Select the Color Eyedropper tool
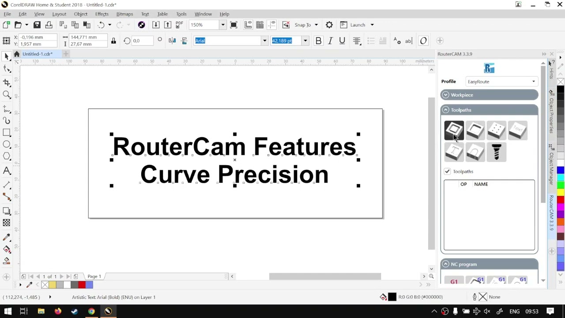Image resolution: width=565 pixels, height=318 pixels. [x=7, y=238]
